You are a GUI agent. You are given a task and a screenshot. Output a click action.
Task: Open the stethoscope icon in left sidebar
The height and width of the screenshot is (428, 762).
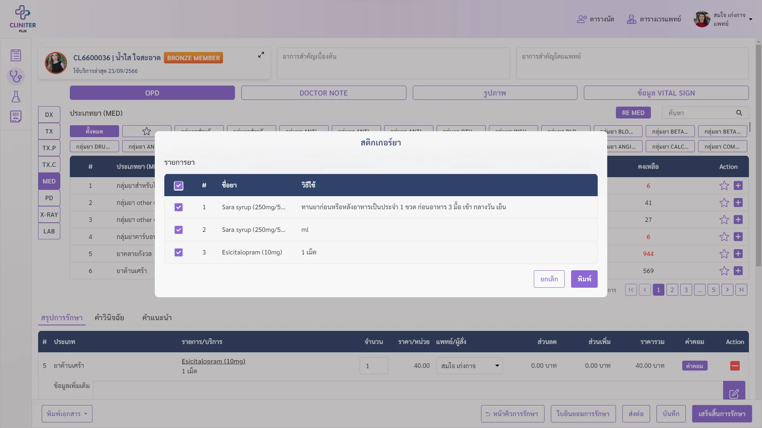pos(16,76)
